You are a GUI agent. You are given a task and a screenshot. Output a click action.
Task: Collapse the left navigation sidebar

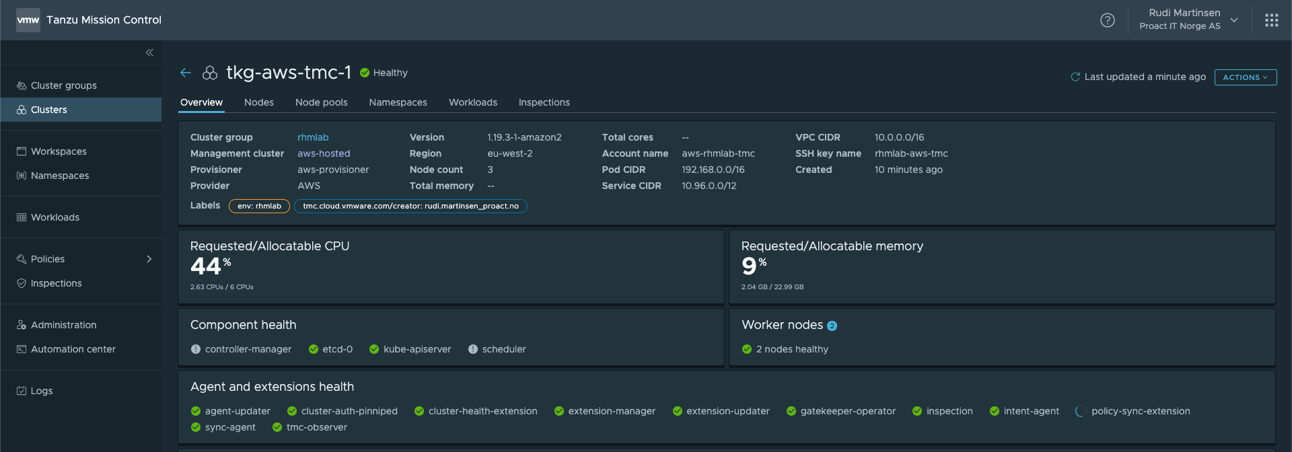149,52
